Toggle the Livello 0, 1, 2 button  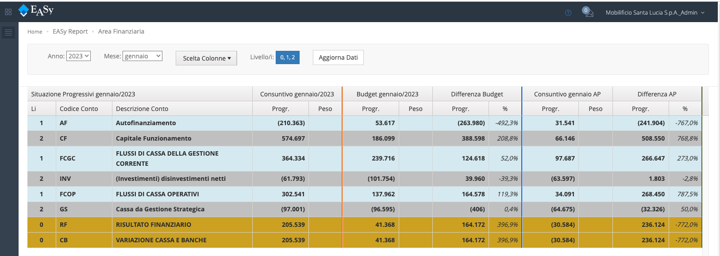[287, 57]
